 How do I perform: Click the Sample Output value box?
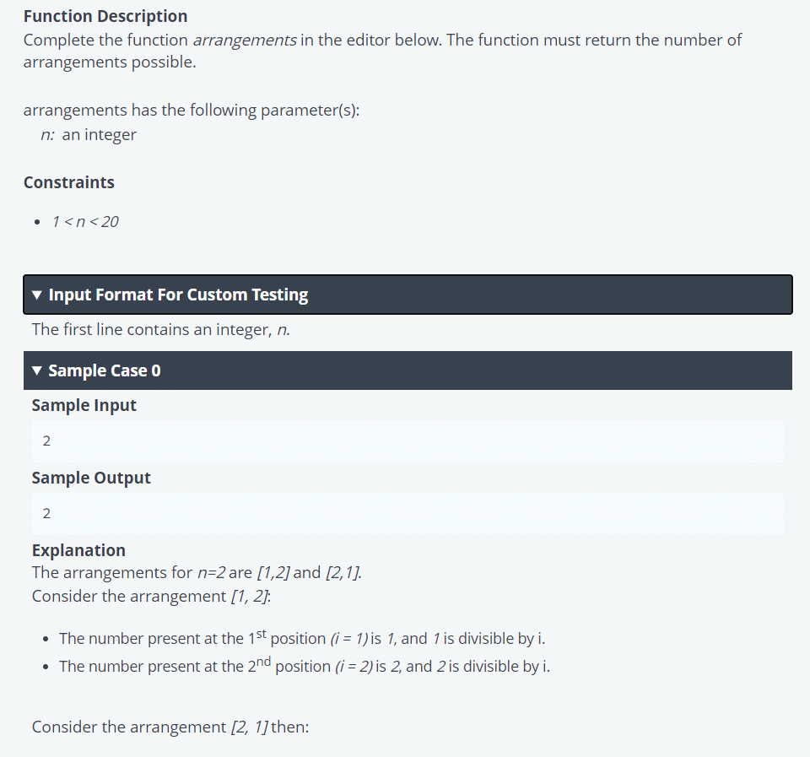[x=408, y=513]
